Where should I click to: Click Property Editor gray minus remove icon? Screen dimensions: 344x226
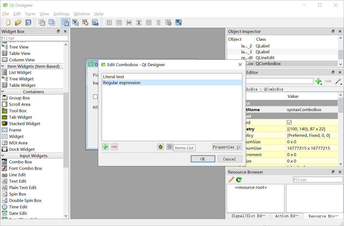[328, 81]
